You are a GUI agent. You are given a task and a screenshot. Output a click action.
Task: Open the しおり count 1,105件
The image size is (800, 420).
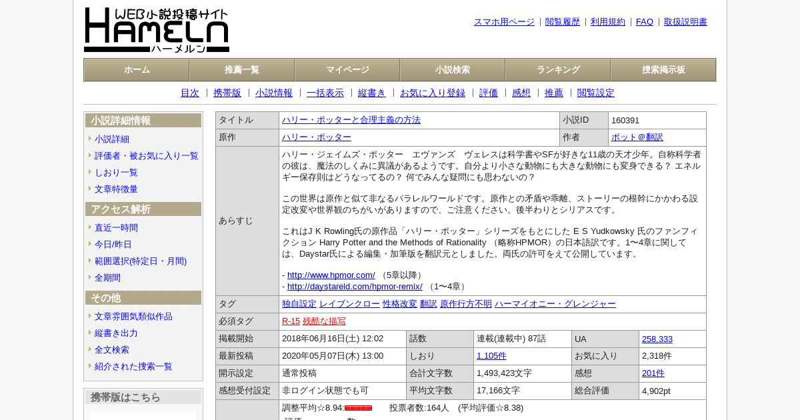(x=491, y=357)
